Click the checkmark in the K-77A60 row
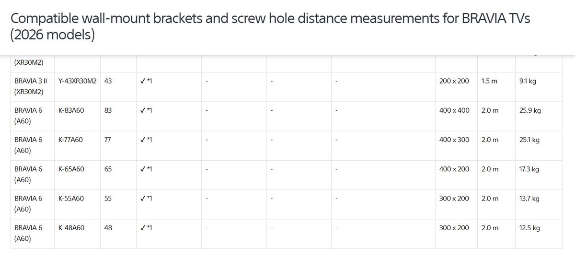The width and height of the screenshot is (575, 271). pyautogui.click(x=143, y=140)
